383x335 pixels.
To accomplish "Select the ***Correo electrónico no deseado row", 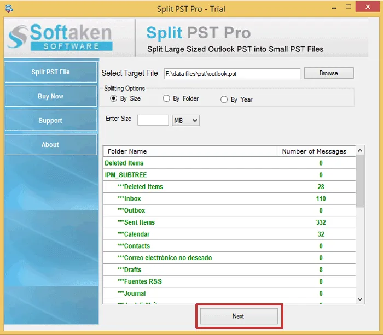I will coord(229,258).
